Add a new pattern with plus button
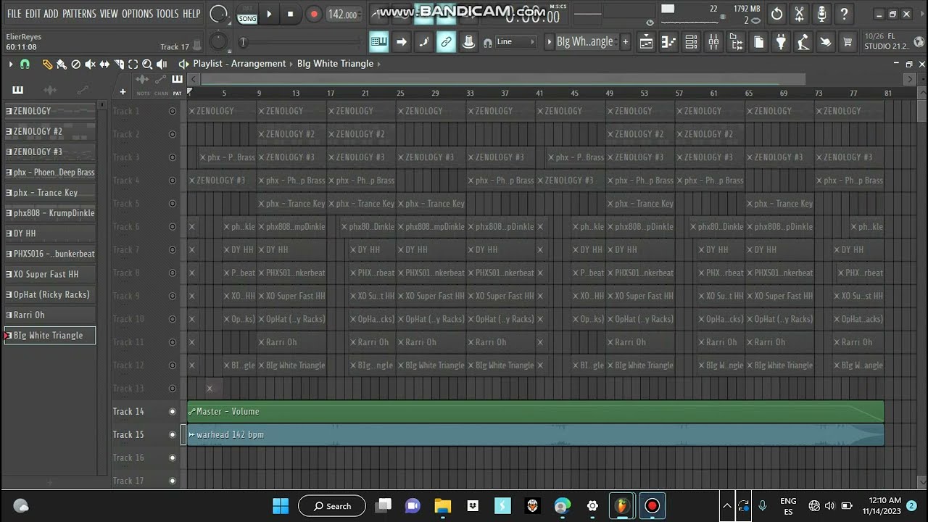 point(625,42)
